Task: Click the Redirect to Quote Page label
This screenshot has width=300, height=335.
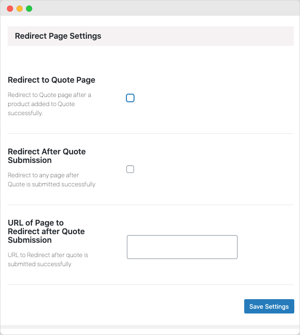Action: click(52, 80)
